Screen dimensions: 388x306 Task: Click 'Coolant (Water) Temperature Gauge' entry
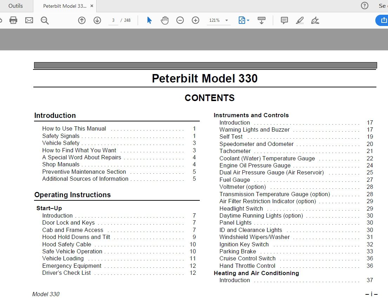(x=267, y=158)
